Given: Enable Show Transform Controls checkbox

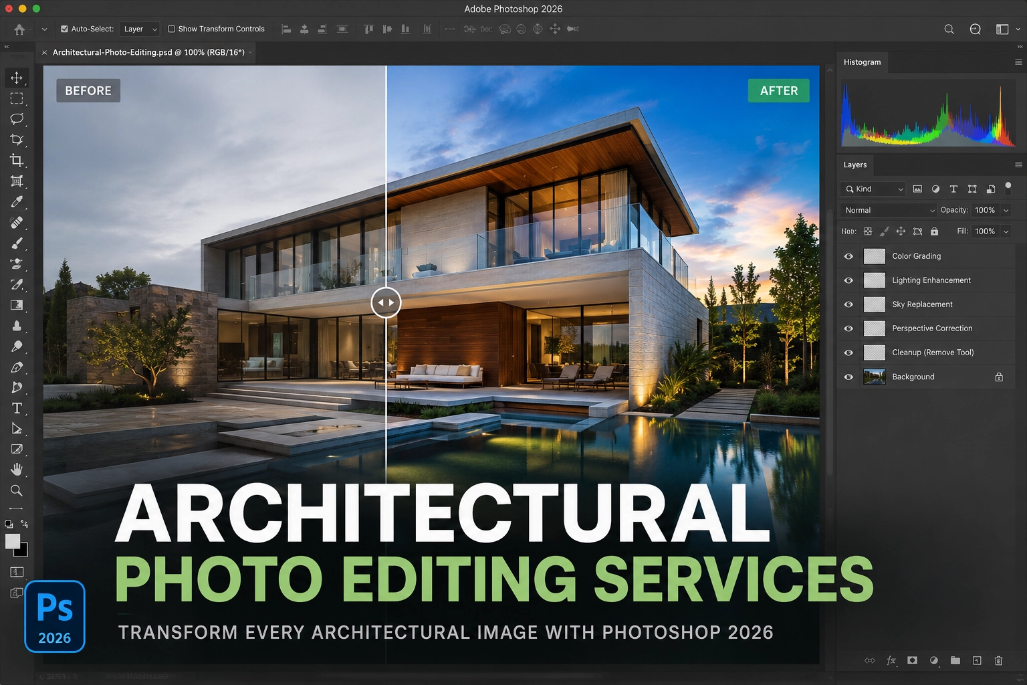Looking at the screenshot, I should point(171,29).
